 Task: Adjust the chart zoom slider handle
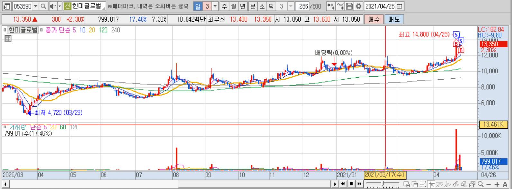coord(383,184)
